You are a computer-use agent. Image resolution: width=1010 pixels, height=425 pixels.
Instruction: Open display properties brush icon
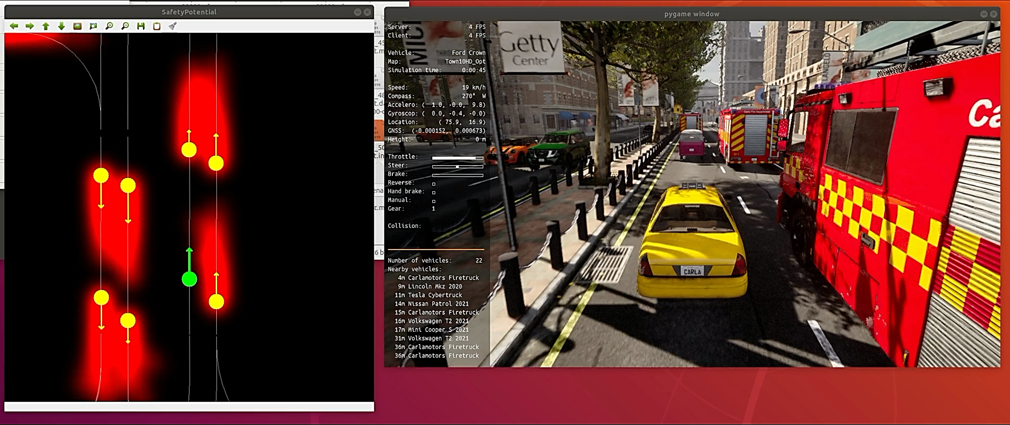173,26
